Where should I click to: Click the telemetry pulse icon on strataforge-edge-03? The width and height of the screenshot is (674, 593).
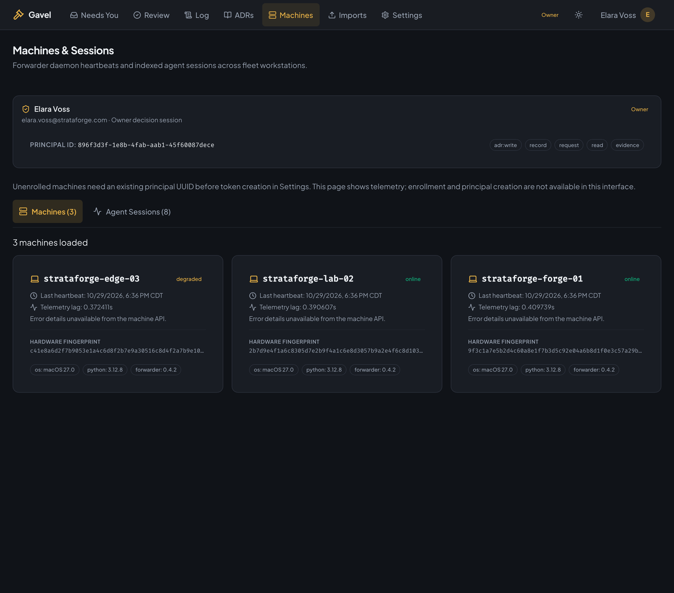34,307
